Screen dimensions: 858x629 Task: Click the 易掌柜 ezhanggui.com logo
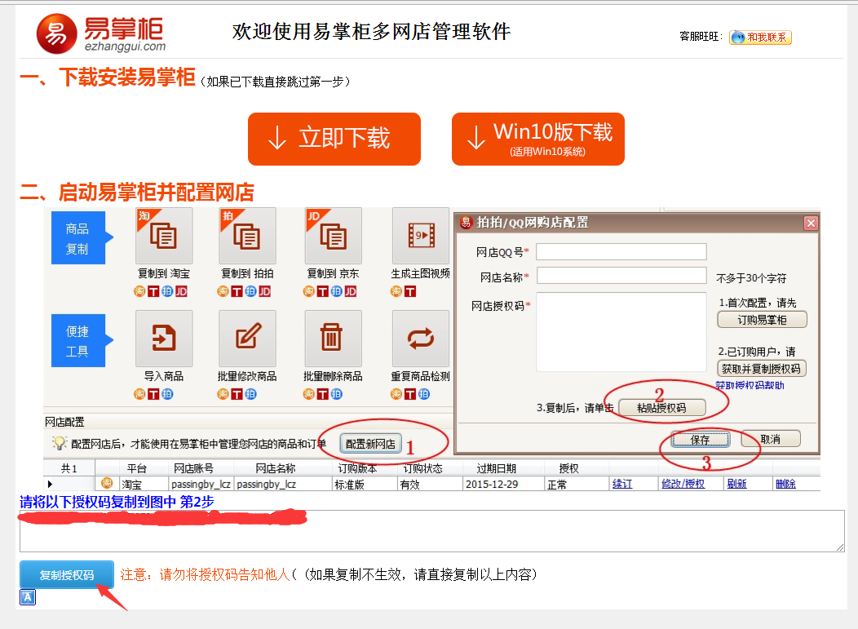[x=101, y=34]
